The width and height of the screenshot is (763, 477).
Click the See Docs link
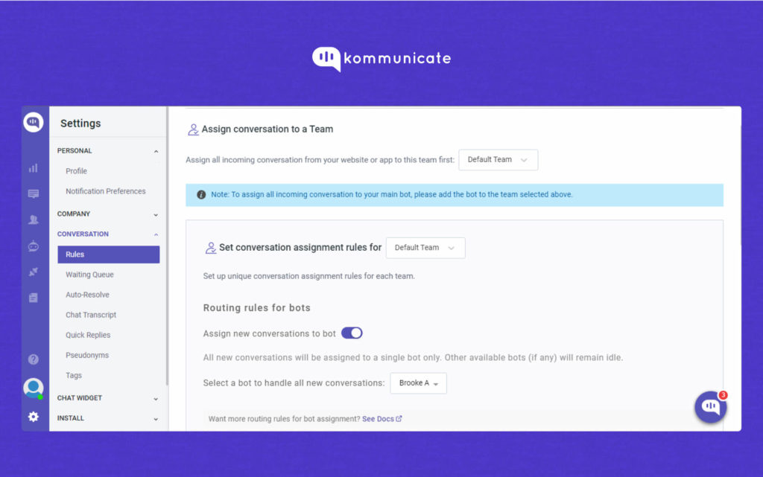coord(379,418)
